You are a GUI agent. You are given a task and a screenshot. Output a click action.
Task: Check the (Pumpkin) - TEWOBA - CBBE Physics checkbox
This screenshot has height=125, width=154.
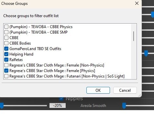pyautogui.click(x=6, y=26)
